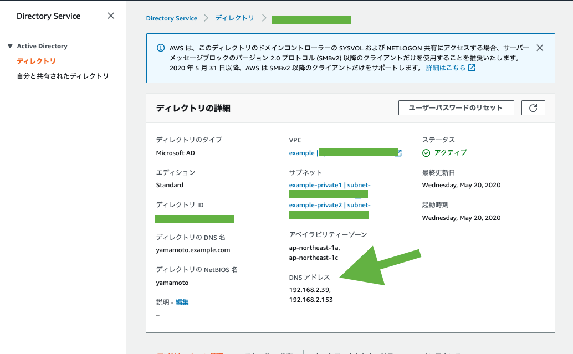The image size is (573, 354).
Task: Click the ディレクトリ breadcrumb link
Action: 234,18
